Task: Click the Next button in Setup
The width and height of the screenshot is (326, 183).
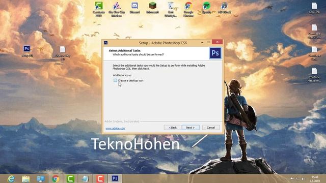Action: coord(191,128)
